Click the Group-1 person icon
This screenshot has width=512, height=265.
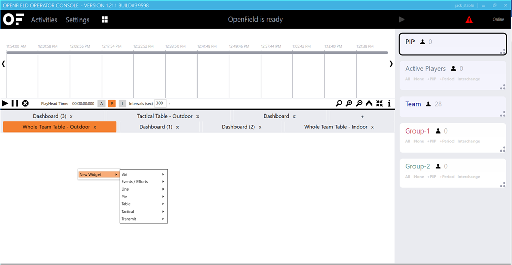tap(438, 131)
